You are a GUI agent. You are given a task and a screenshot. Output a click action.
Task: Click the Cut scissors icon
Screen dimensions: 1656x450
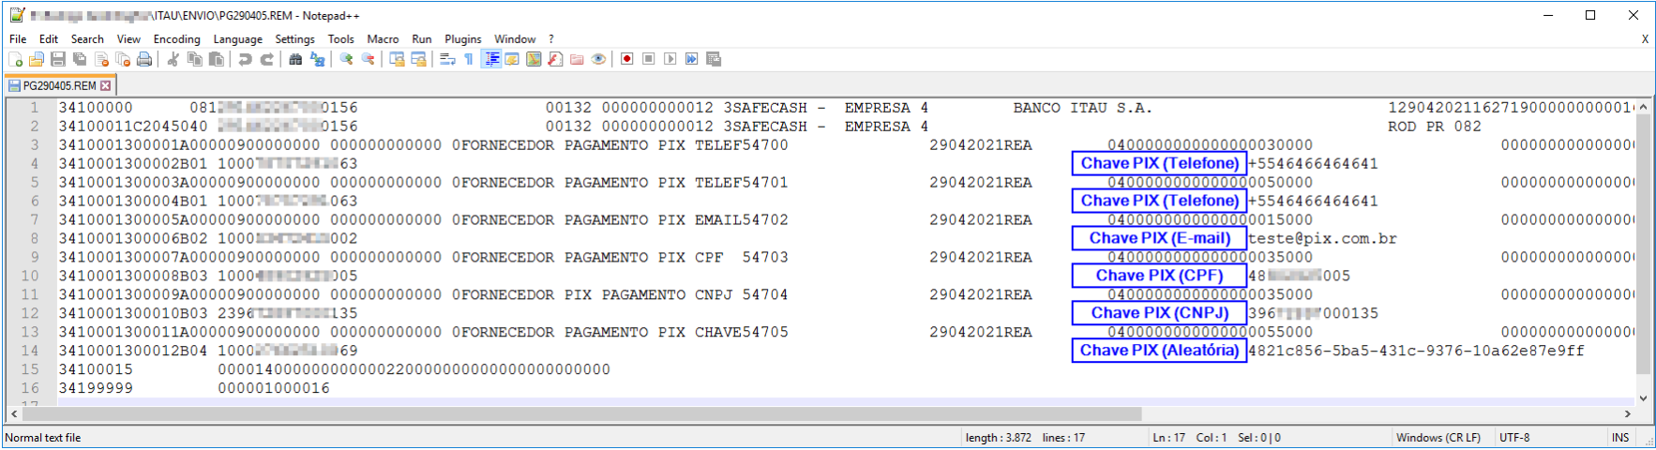pos(173,59)
